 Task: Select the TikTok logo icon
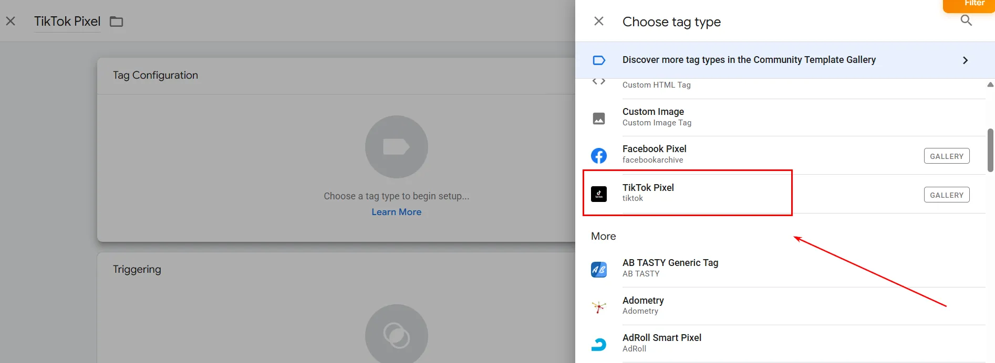[x=599, y=194]
